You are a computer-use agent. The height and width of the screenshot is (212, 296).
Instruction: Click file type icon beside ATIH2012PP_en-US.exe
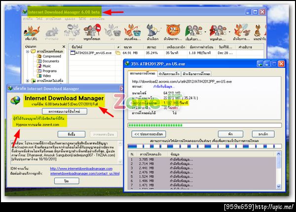coord(73,53)
